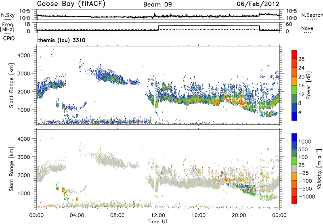Click the '24' label on the power colorbar
The width and height of the screenshot is (323, 224).
pyautogui.click(x=301, y=68)
